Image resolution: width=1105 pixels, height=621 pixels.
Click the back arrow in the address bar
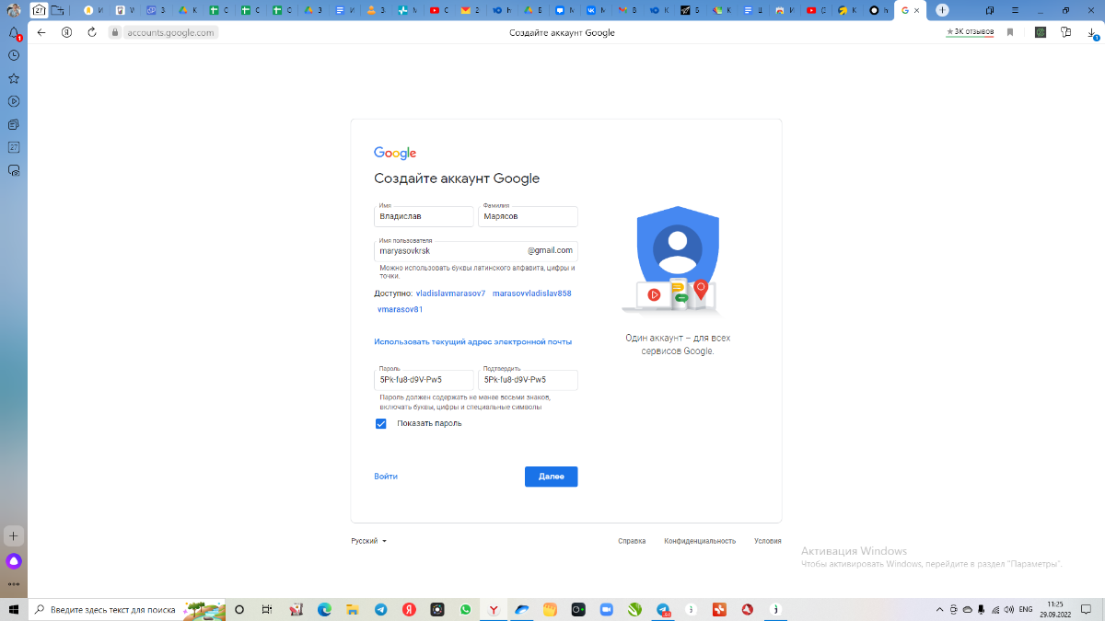pos(41,32)
